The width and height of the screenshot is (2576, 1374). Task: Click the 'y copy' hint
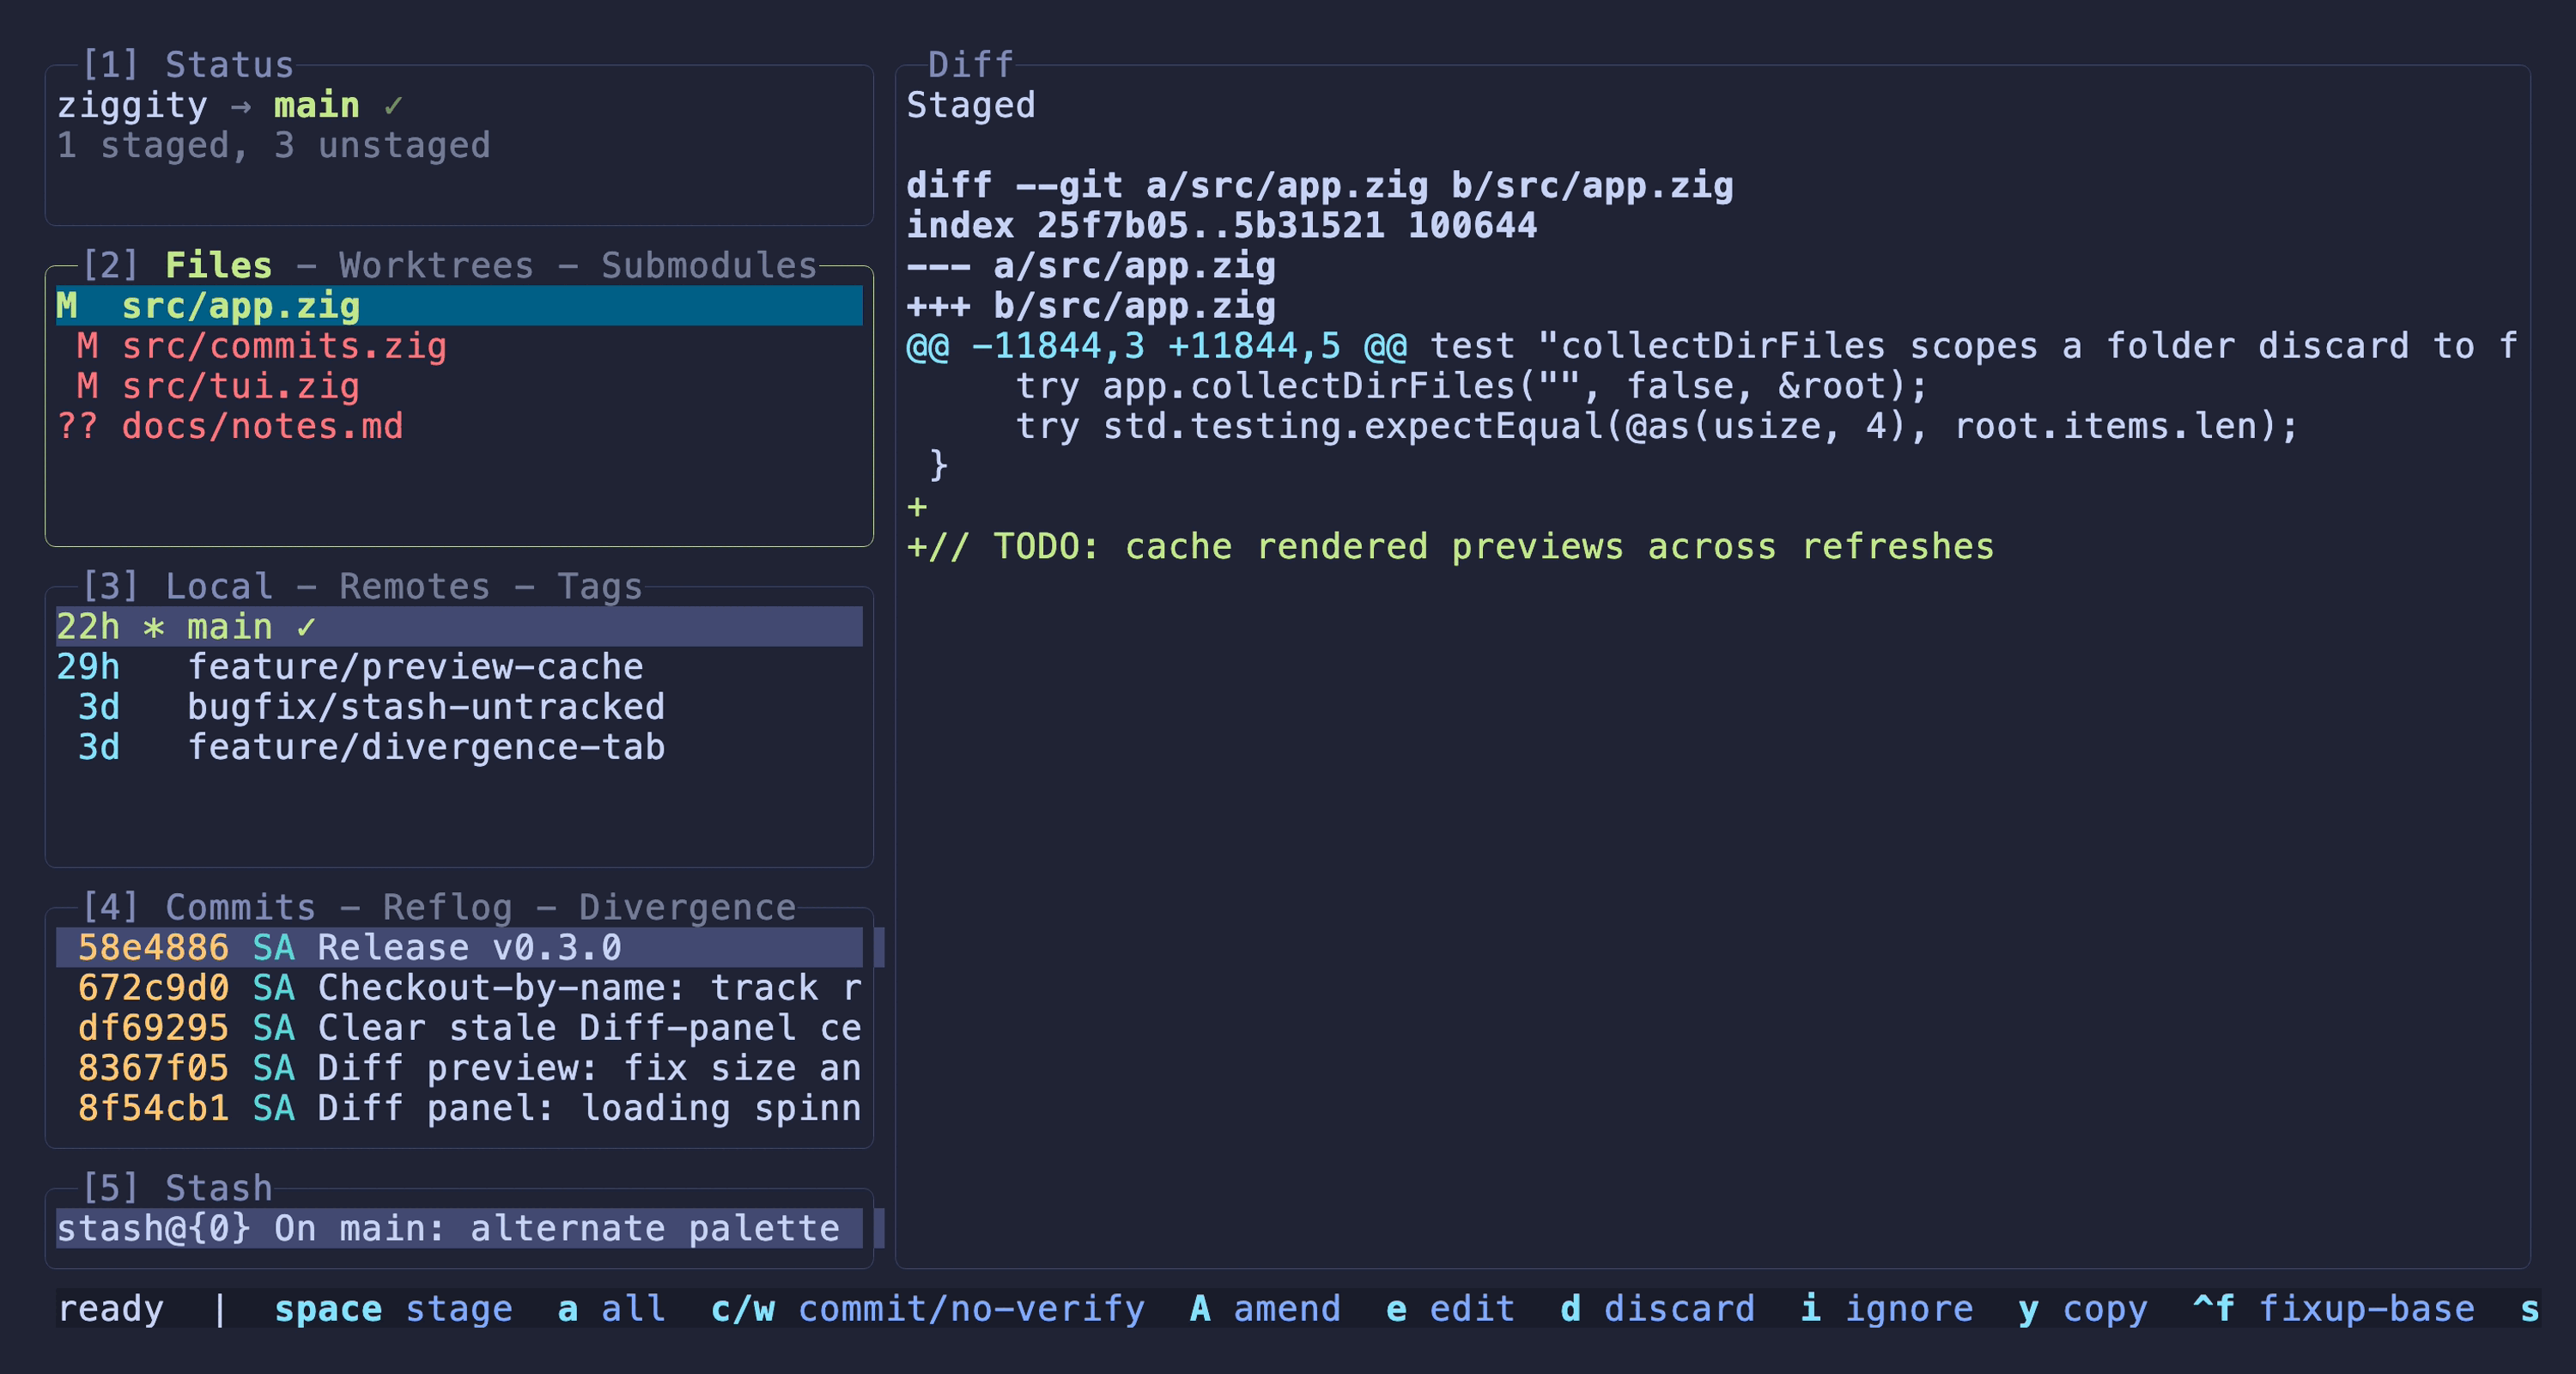[x=2082, y=1309]
